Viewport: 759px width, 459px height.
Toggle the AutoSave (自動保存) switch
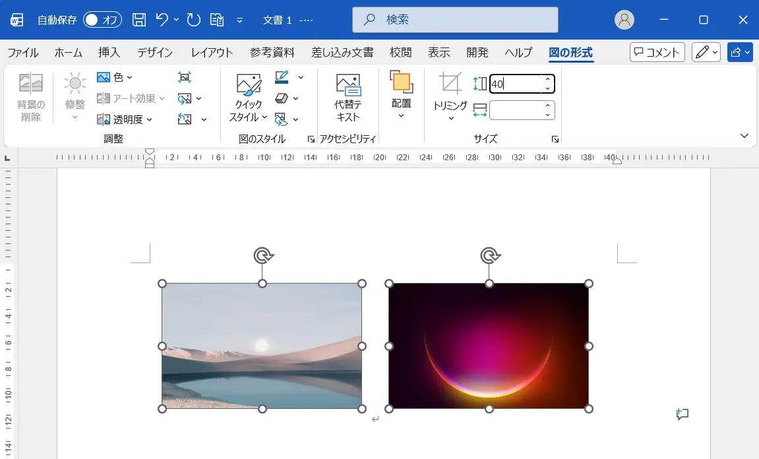coord(102,19)
